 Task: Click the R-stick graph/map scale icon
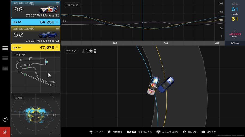pos(158,132)
